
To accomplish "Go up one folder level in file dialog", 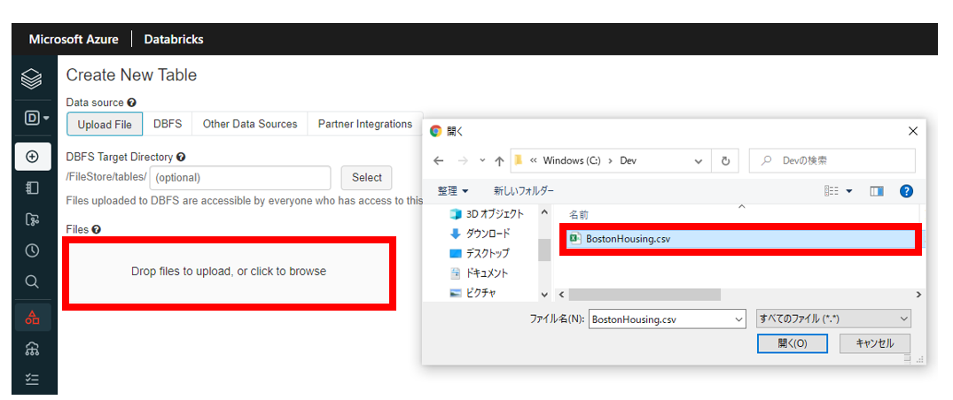I will click(500, 161).
